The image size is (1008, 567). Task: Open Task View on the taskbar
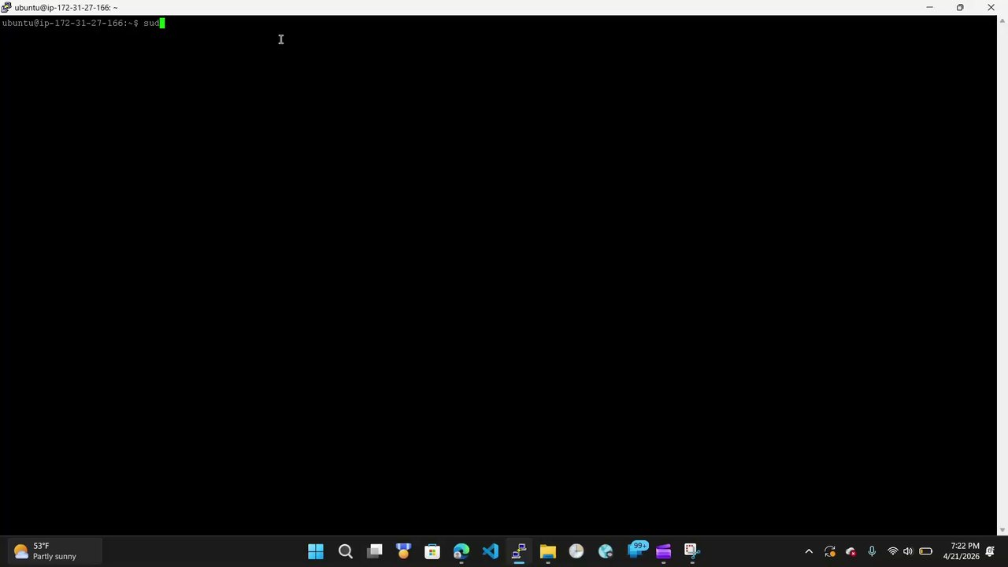(x=374, y=551)
